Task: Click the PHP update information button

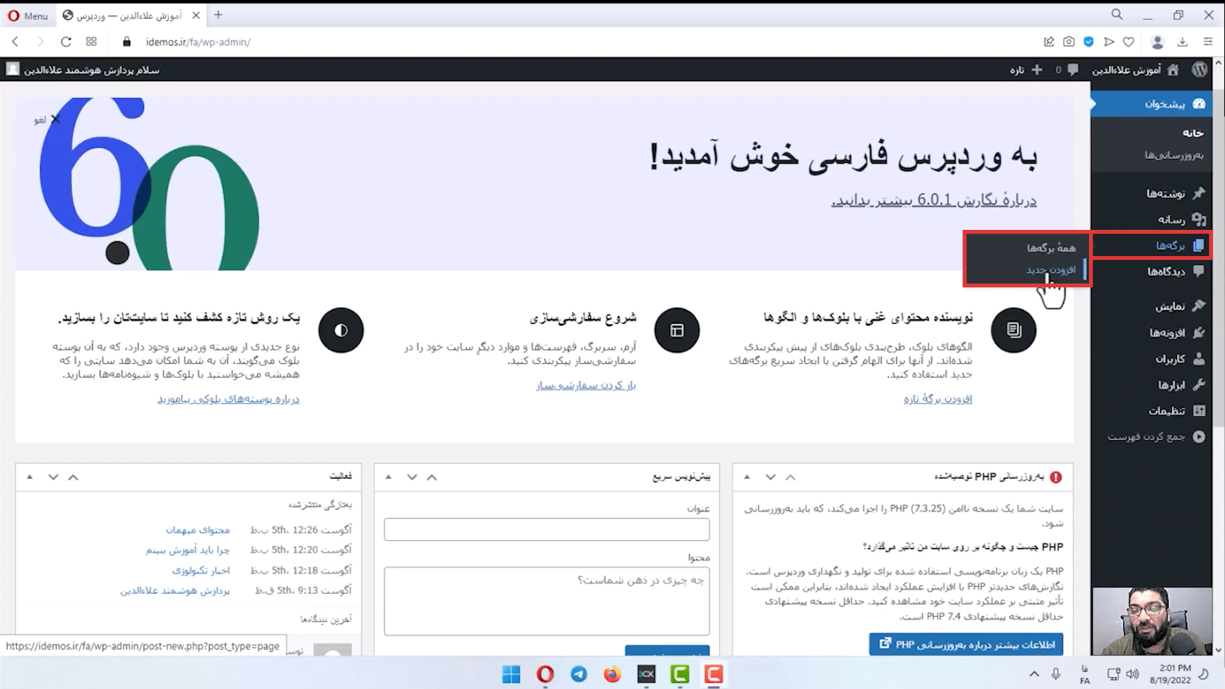Action: coord(966,644)
